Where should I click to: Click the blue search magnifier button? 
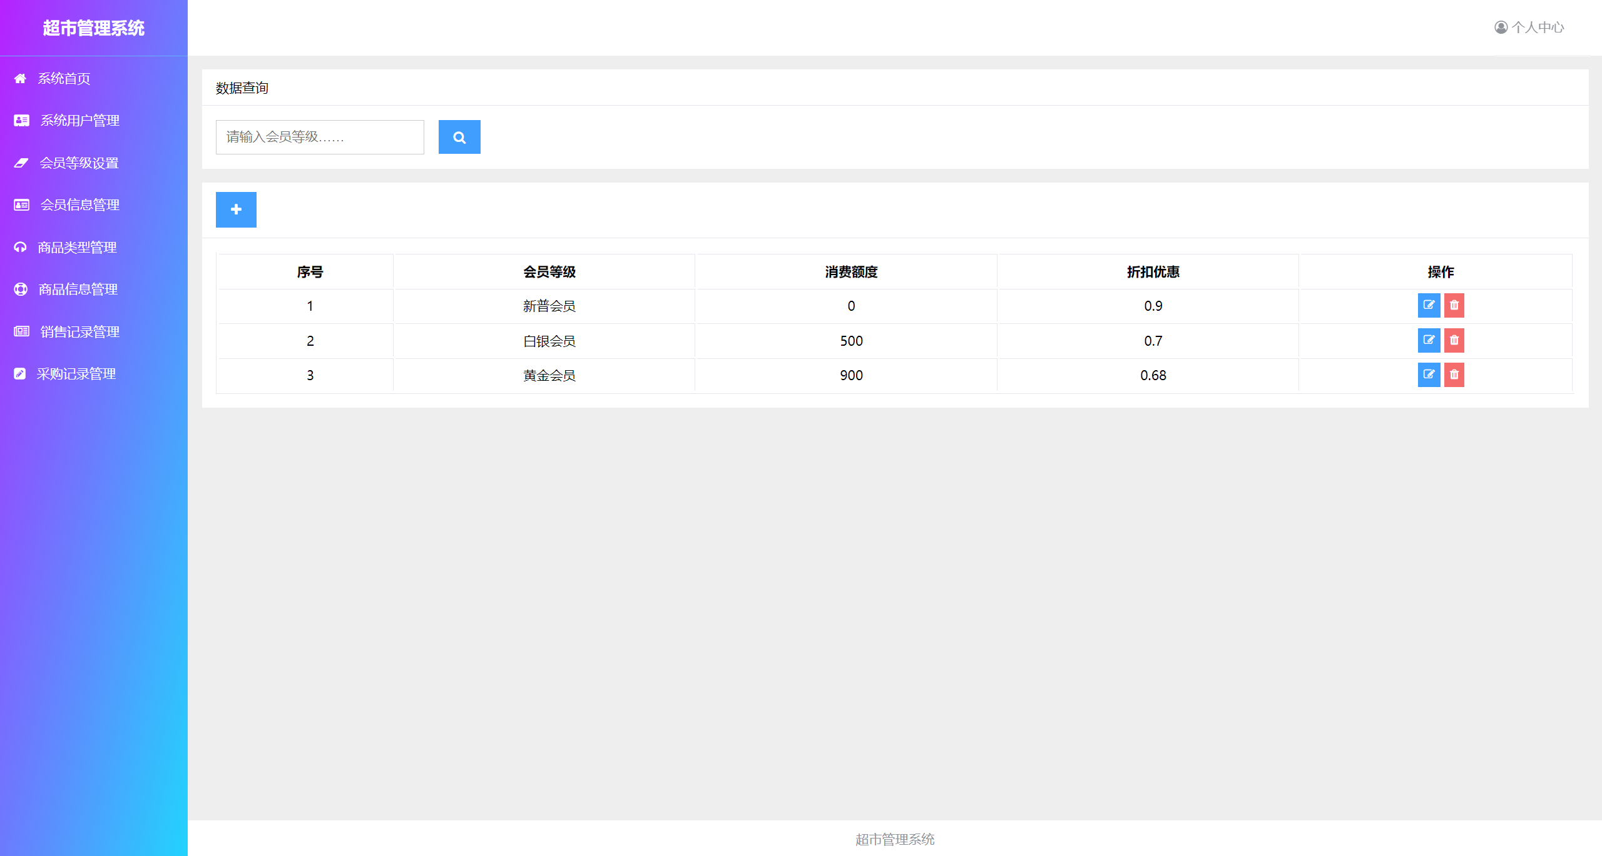click(x=459, y=137)
